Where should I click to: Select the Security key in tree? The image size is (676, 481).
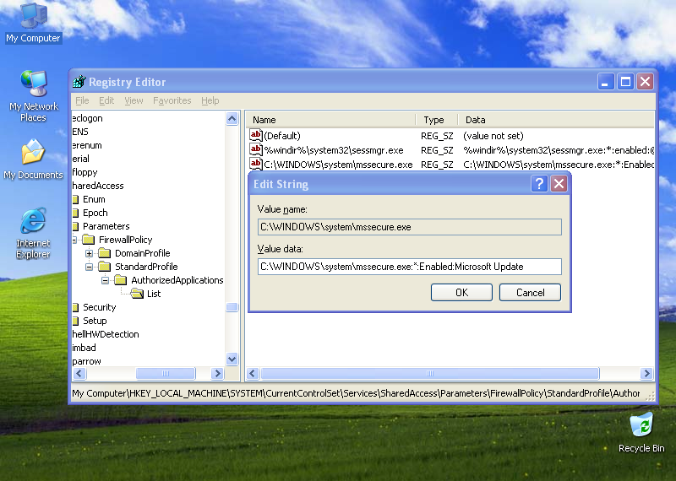point(99,307)
